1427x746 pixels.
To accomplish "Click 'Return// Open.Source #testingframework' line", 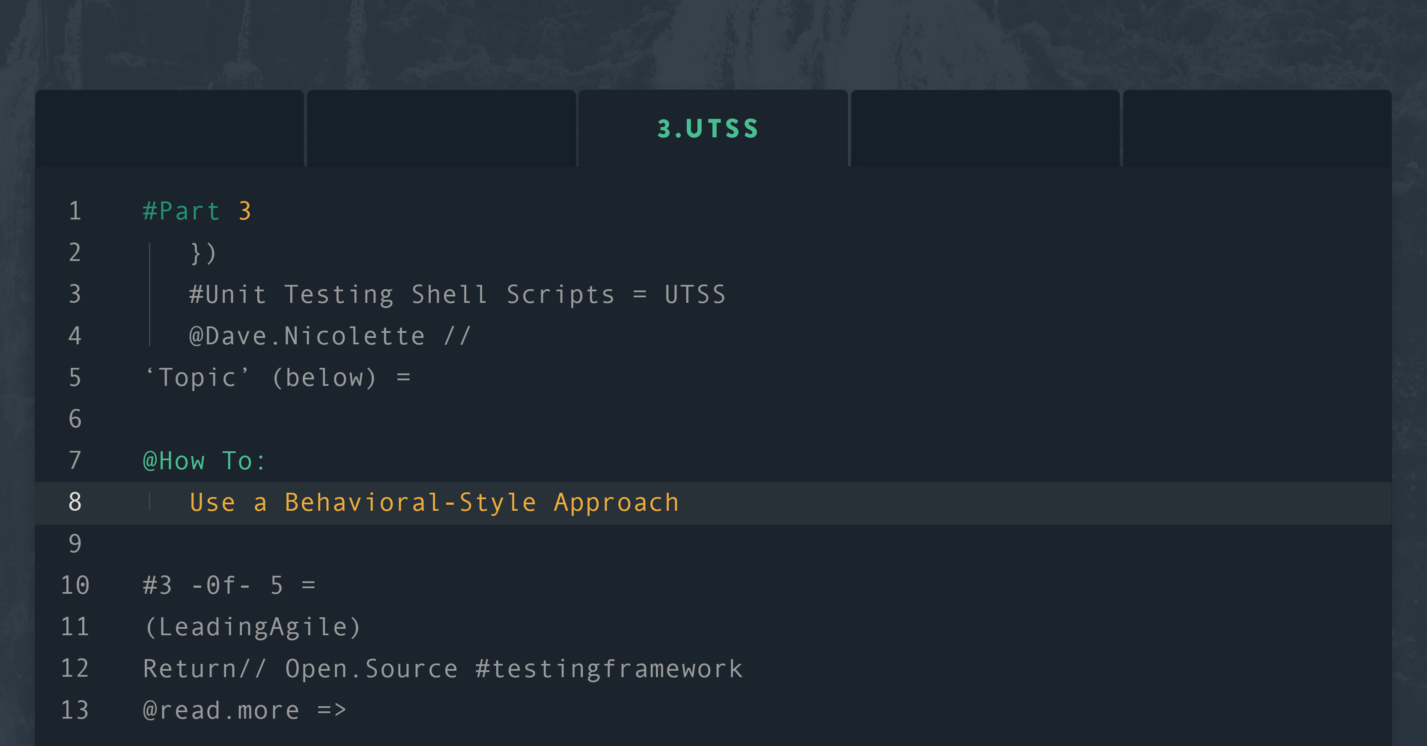I will (443, 669).
